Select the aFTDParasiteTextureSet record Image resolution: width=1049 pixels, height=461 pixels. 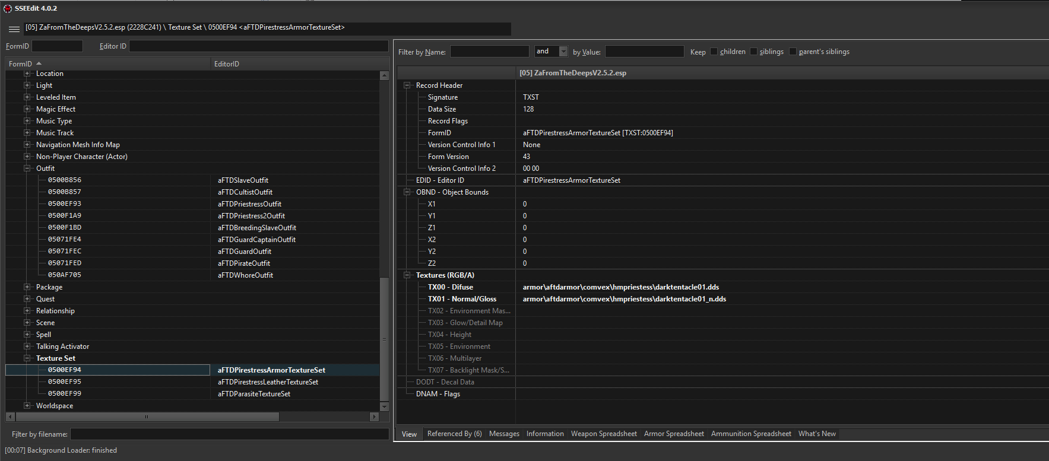pyautogui.click(x=254, y=394)
